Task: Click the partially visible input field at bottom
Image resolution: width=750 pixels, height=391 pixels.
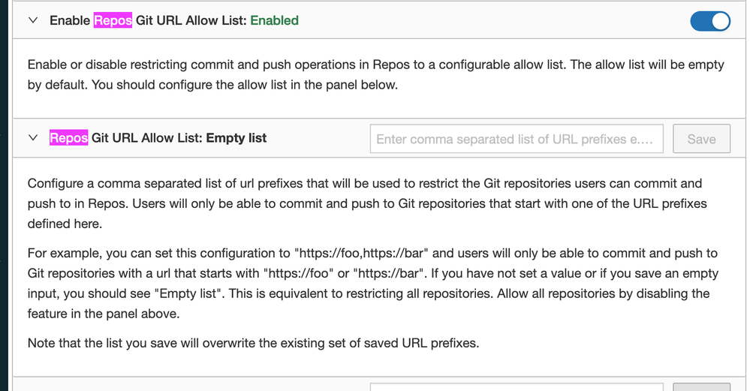Action: tap(517, 386)
